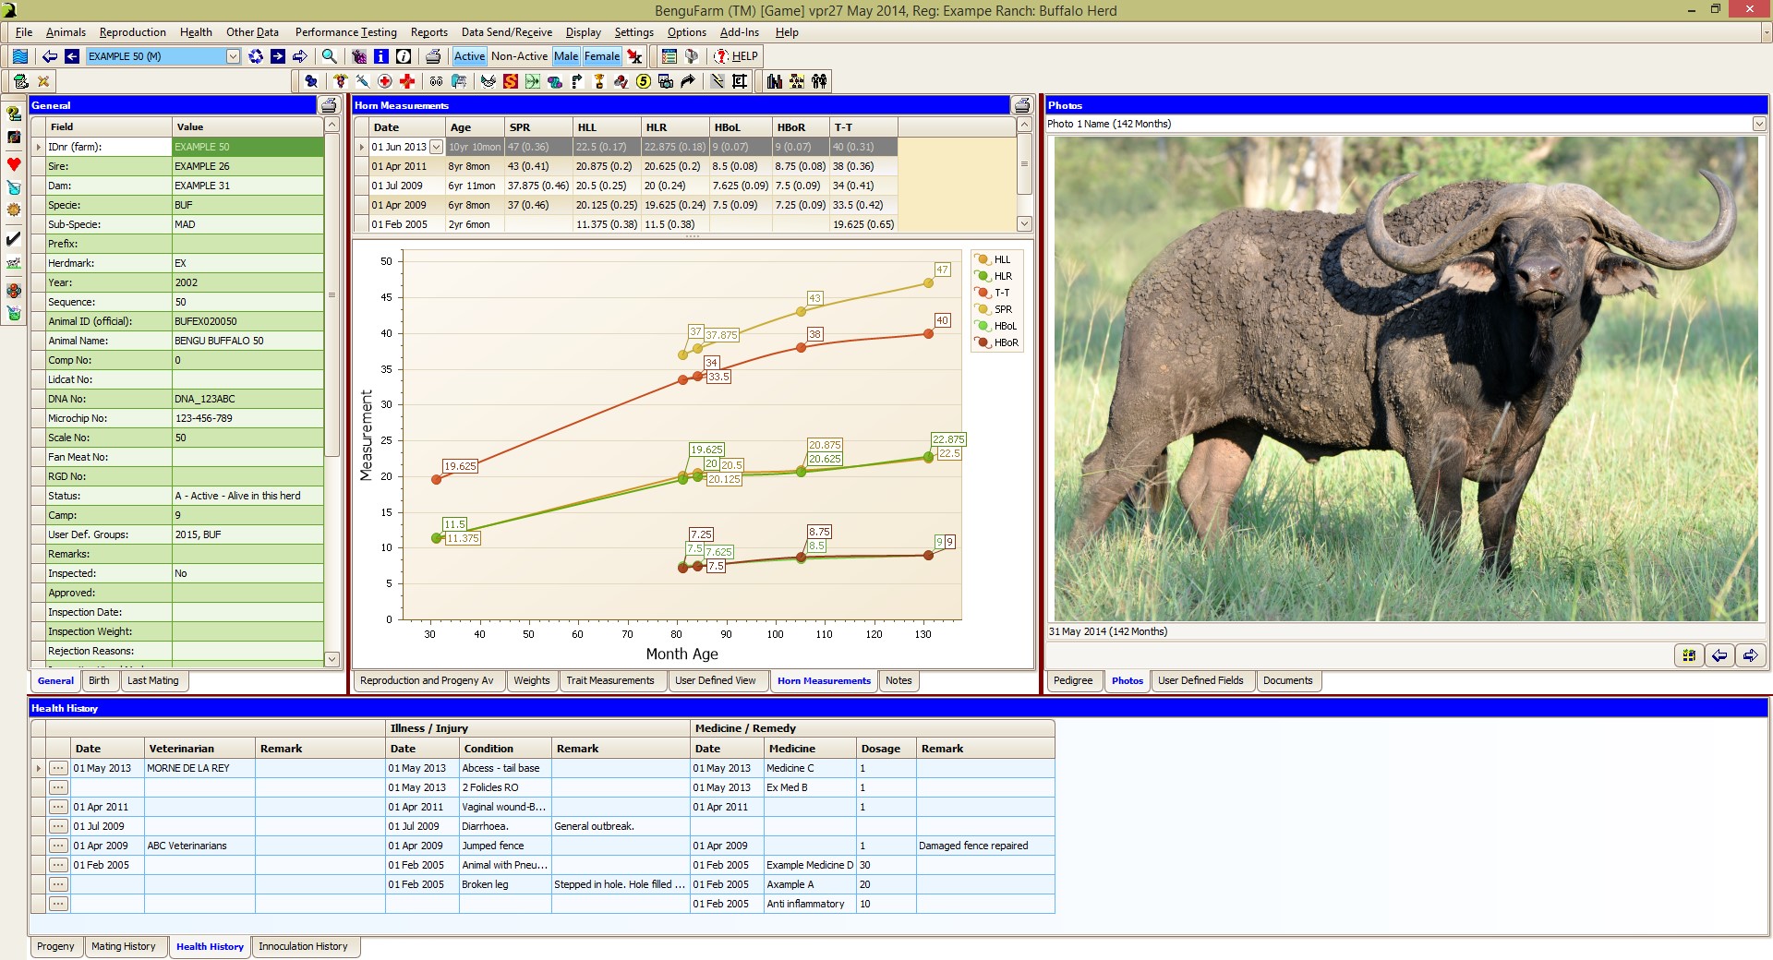Click the HELP button
Image resolution: width=1773 pixels, height=960 pixels.
coord(736,56)
